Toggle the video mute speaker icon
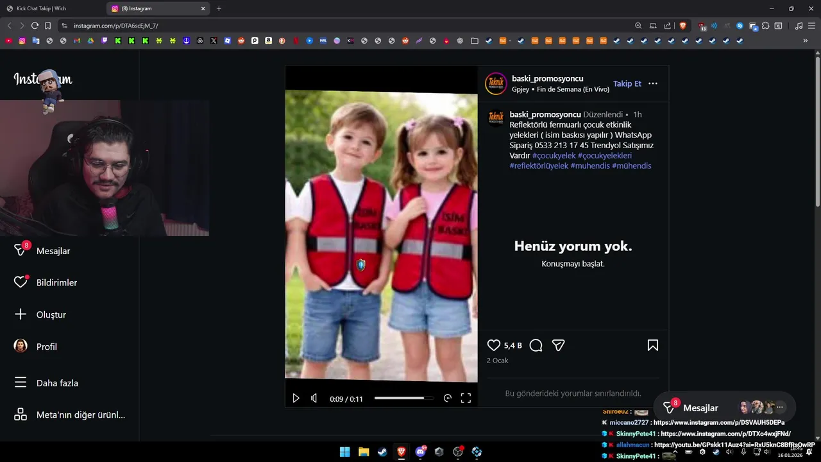The image size is (821, 462). click(x=314, y=398)
